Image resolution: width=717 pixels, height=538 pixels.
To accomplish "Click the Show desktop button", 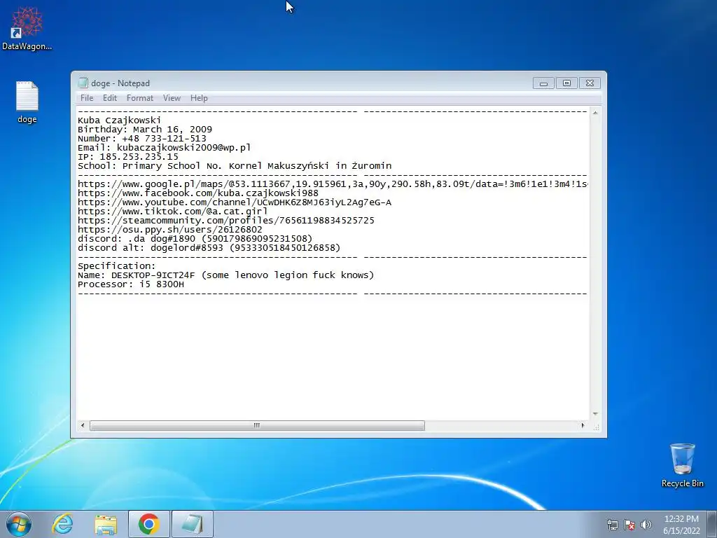I will tap(711, 524).
